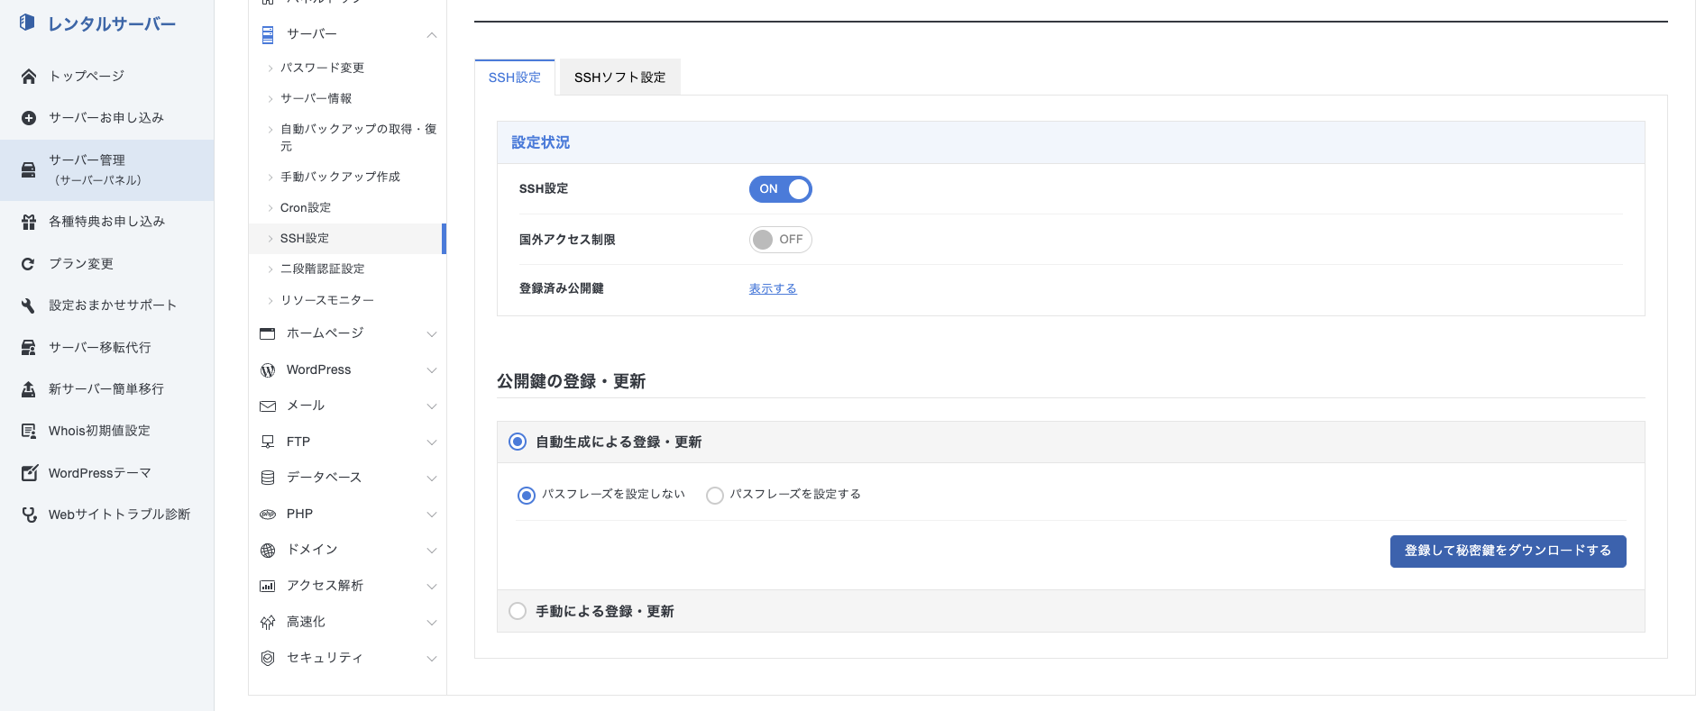Click the stethoscope icon for Webサイトトラブル診断
1696x711 pixels.
[29, 515]
